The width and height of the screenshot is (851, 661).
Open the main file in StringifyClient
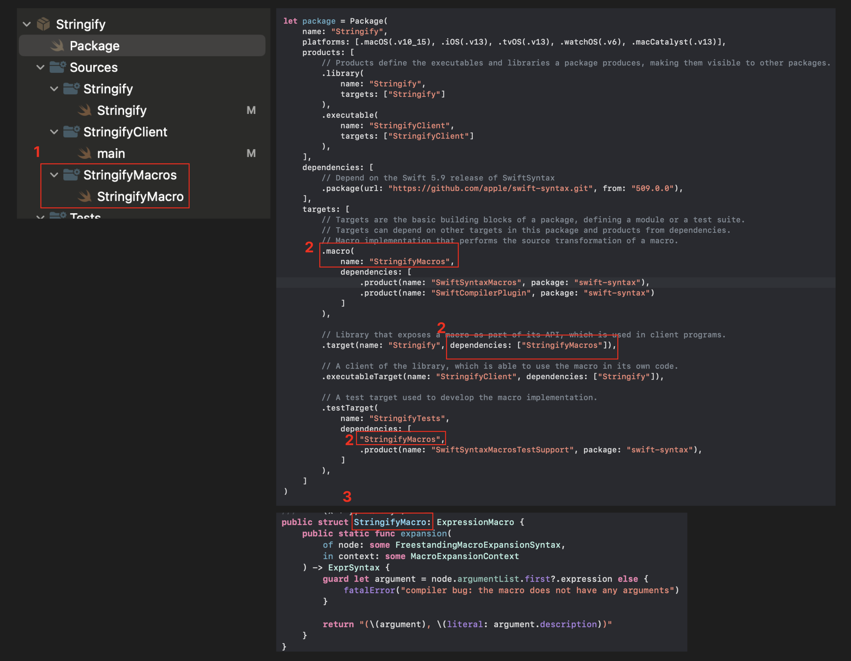coord(111,154)
